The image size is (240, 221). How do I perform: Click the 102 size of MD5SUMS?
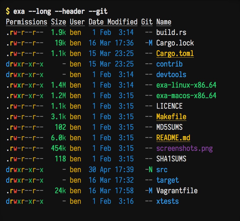[x=60, y=127]
